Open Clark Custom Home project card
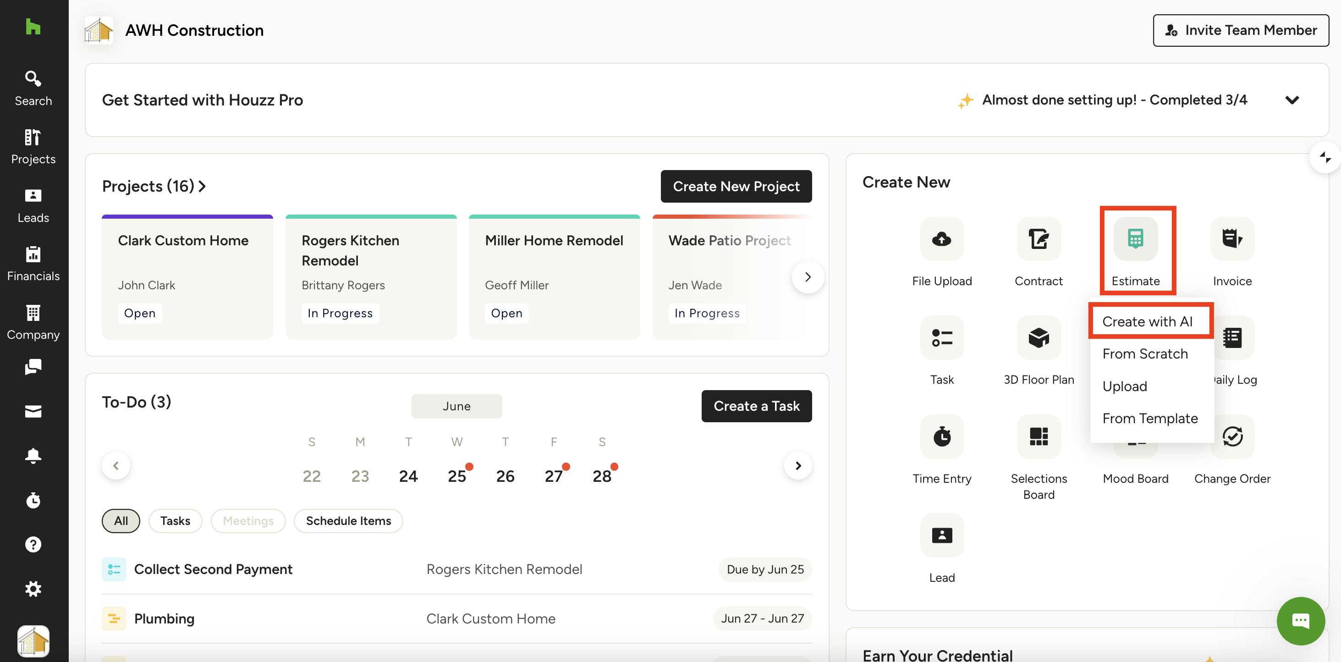This screenshot has height=662, width=1341. coord(187,277)
